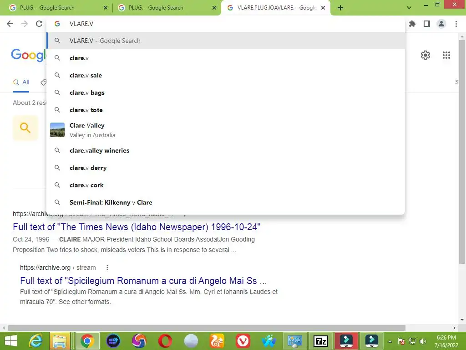
Task: Toggle the Chrome side panel icon
Action: point(427,24)
